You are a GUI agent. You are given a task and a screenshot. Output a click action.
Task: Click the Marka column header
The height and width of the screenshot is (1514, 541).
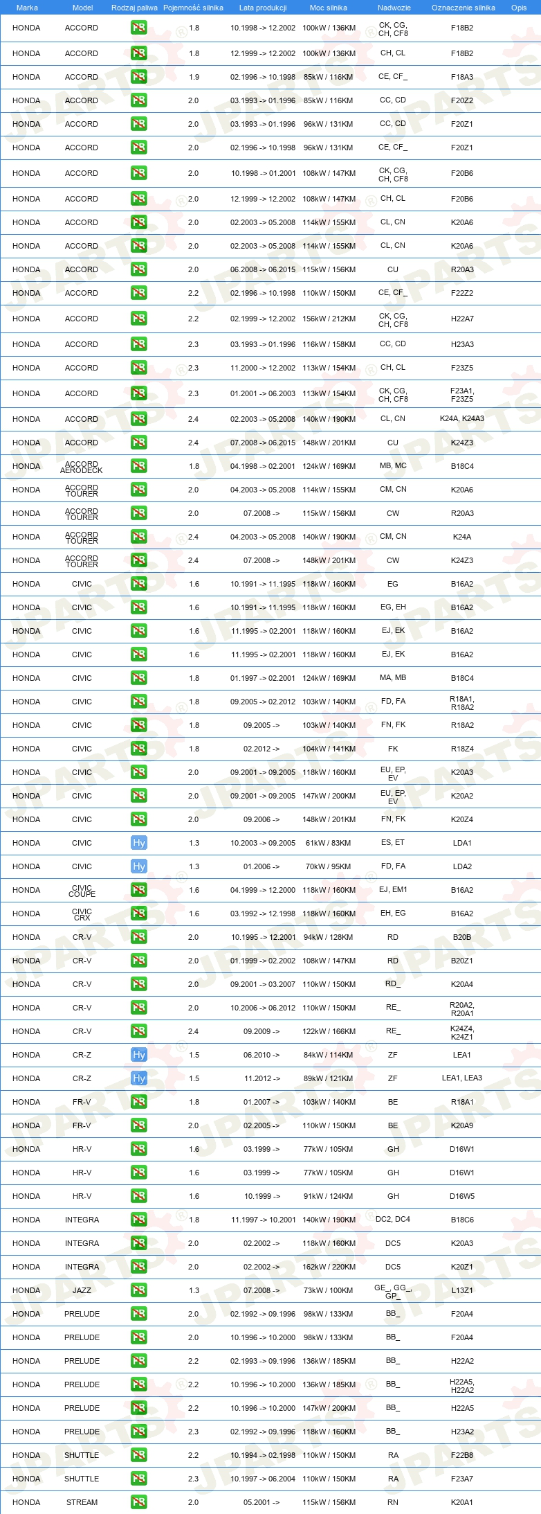[x=27, y=8]
